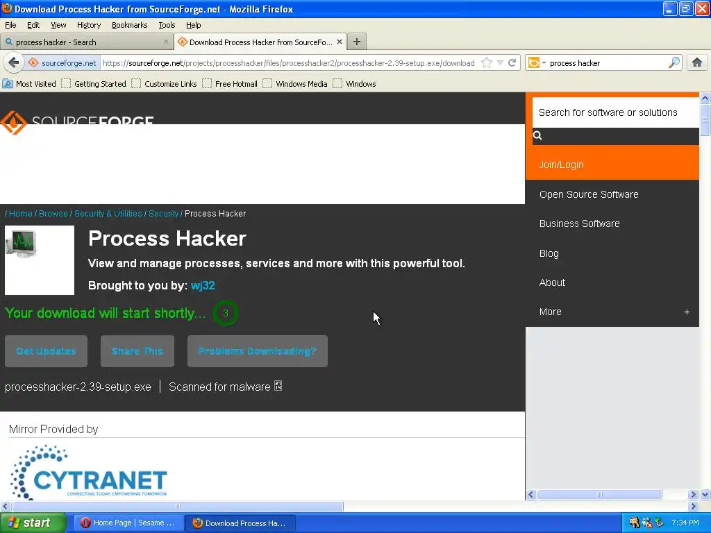The width and height of the screenshot is (711, 533).
Task: Click the Share This button
Action: [137, 351]
